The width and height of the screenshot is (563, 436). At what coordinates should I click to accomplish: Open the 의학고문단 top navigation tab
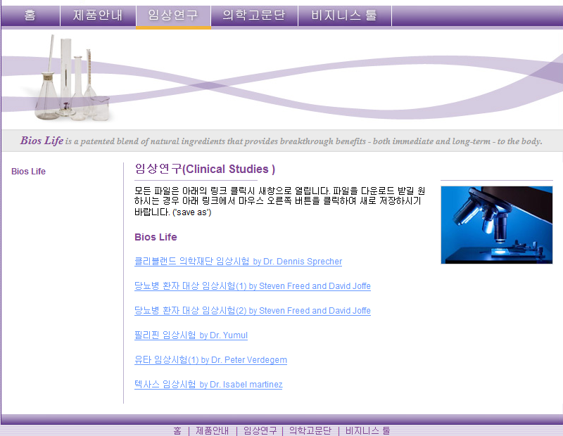click(254, 15)
